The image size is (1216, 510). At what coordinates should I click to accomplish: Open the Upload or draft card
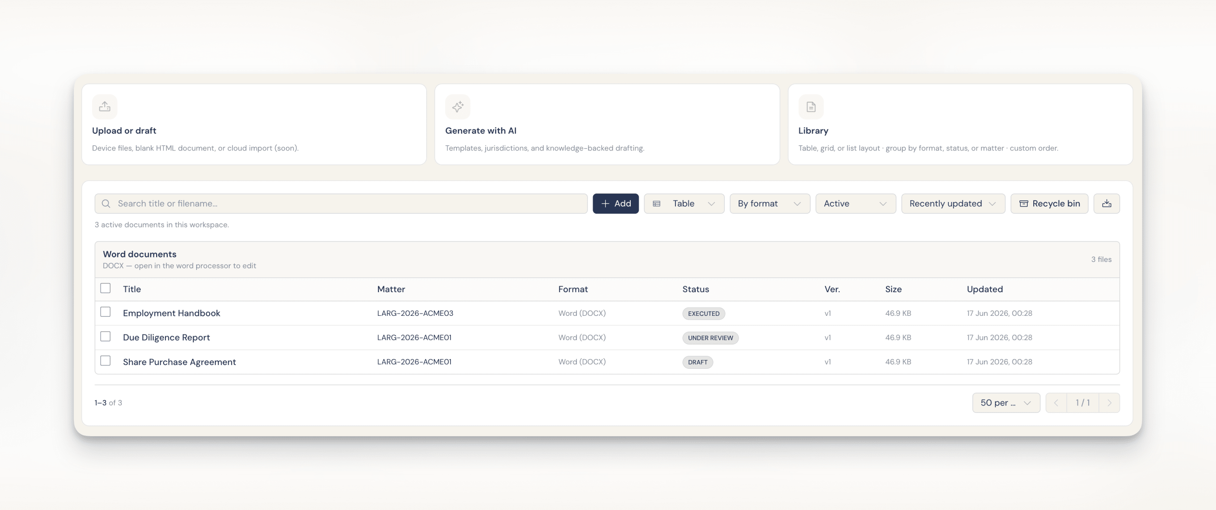coord(254,124)
